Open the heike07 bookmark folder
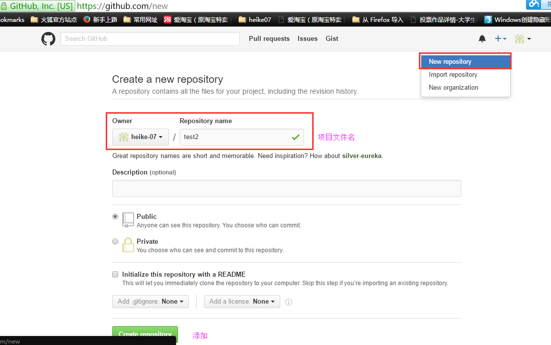 [255, 19]
